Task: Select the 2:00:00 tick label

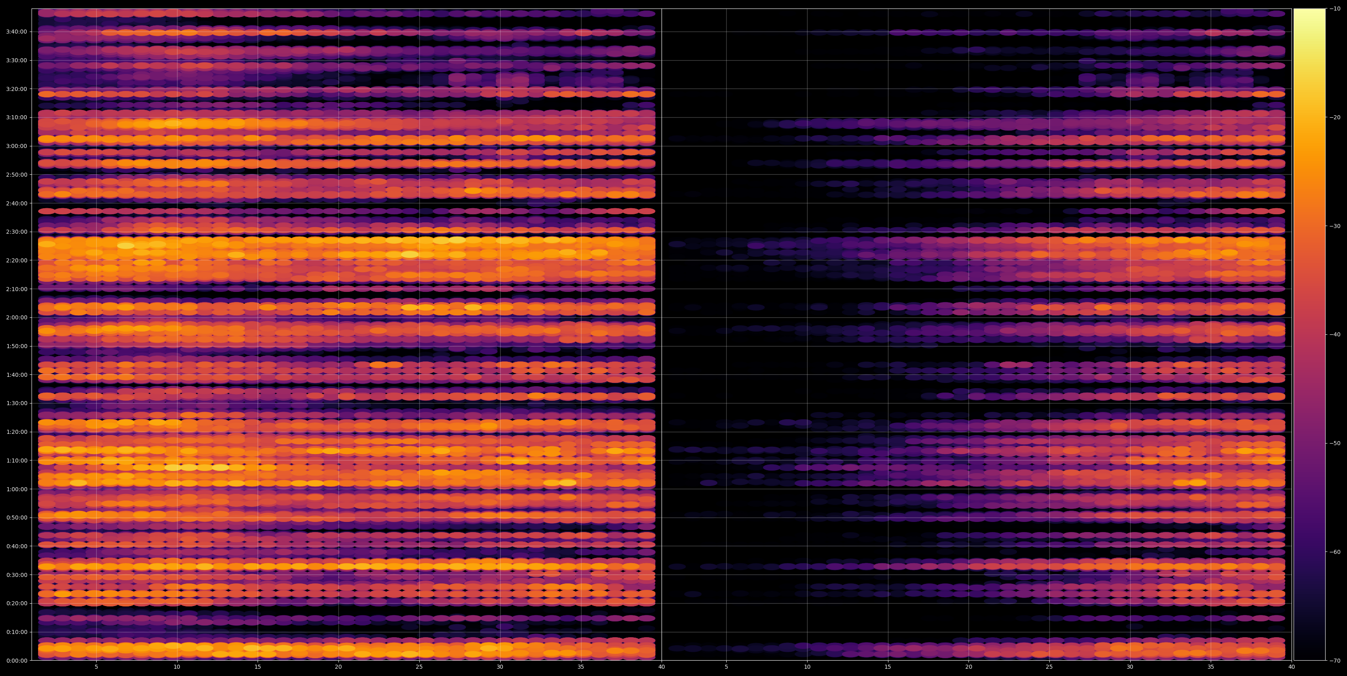Action: pos(16,317)
